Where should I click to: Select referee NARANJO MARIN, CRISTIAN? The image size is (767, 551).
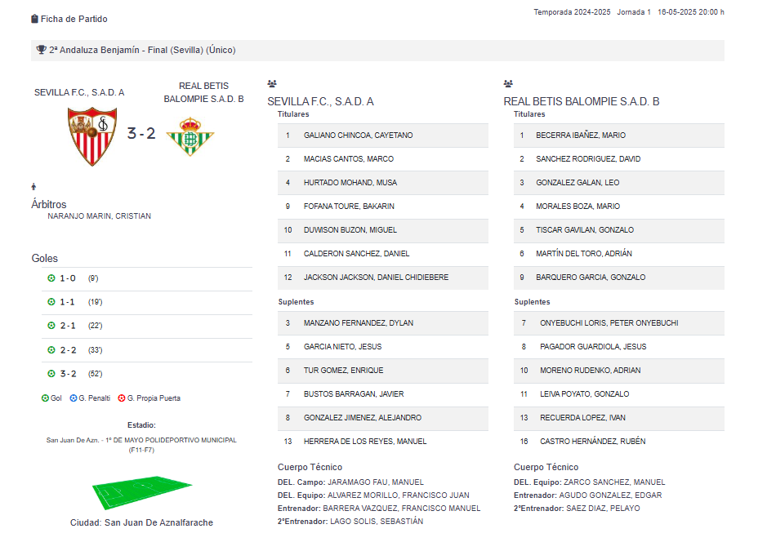100,216
